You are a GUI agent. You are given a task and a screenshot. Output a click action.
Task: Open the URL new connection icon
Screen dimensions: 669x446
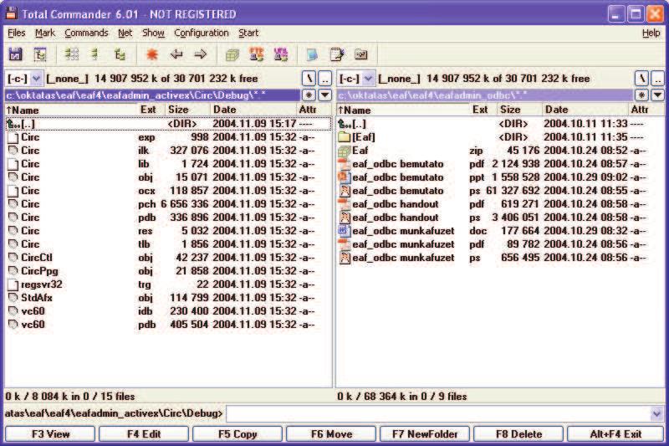click(281, 54)
